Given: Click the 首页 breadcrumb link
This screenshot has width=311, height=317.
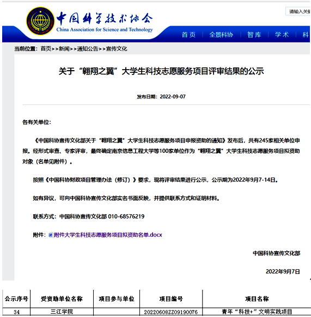Looking at the screenshot, I should click(46, 49).
